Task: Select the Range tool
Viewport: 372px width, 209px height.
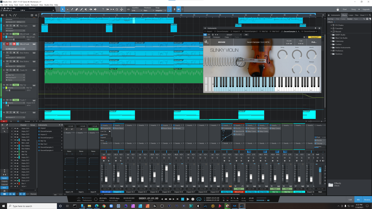Action: (67, 9)
